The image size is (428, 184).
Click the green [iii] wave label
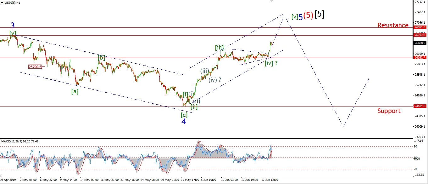[x=219, y=48]
